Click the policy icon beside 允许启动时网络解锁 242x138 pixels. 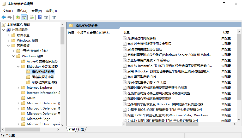click(x=124, y=38)
